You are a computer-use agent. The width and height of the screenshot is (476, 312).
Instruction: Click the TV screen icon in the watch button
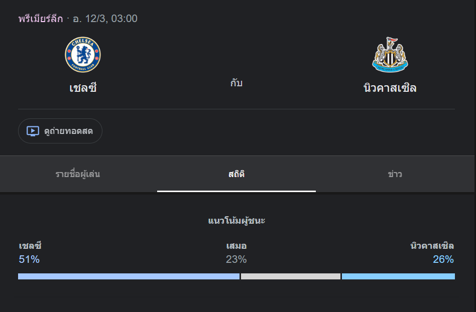coord(32,130)
